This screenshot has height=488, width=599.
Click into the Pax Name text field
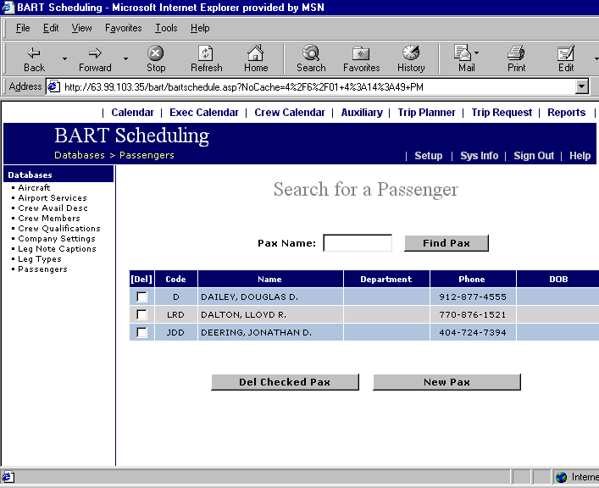(x=358, y=243)
